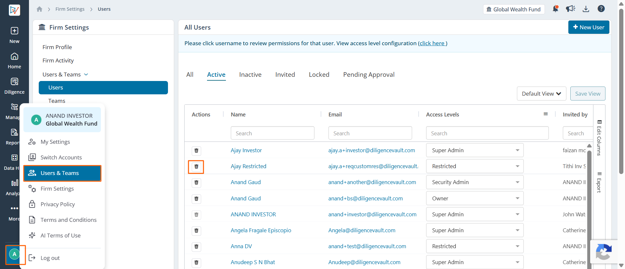Change Angela Fragale Episcopio access level dropdown
Screen dimensions: 625x269
click(475, 230)
